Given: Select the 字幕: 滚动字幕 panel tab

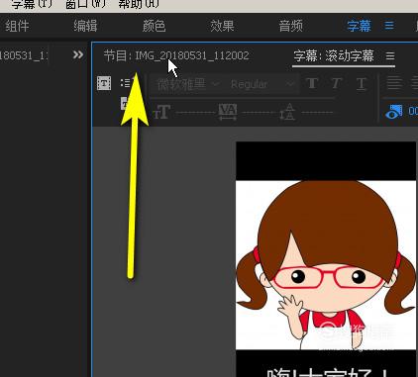Looking at the screenshot, I should pyautogui.click(x=334, y=55).
